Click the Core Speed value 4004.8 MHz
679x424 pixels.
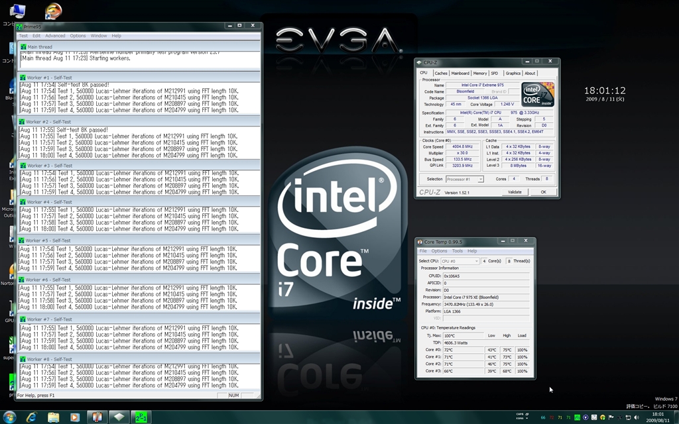pyautogui.click(x=462, y=146)
